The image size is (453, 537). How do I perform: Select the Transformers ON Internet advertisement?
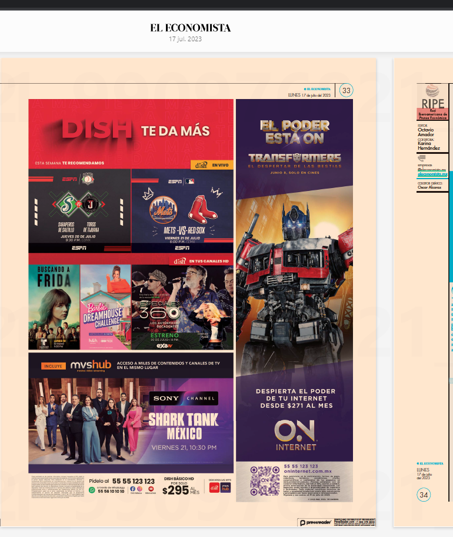294,283
